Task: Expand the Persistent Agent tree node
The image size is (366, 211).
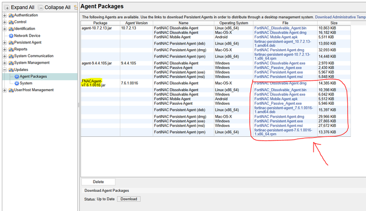Action: pos(5,43)
